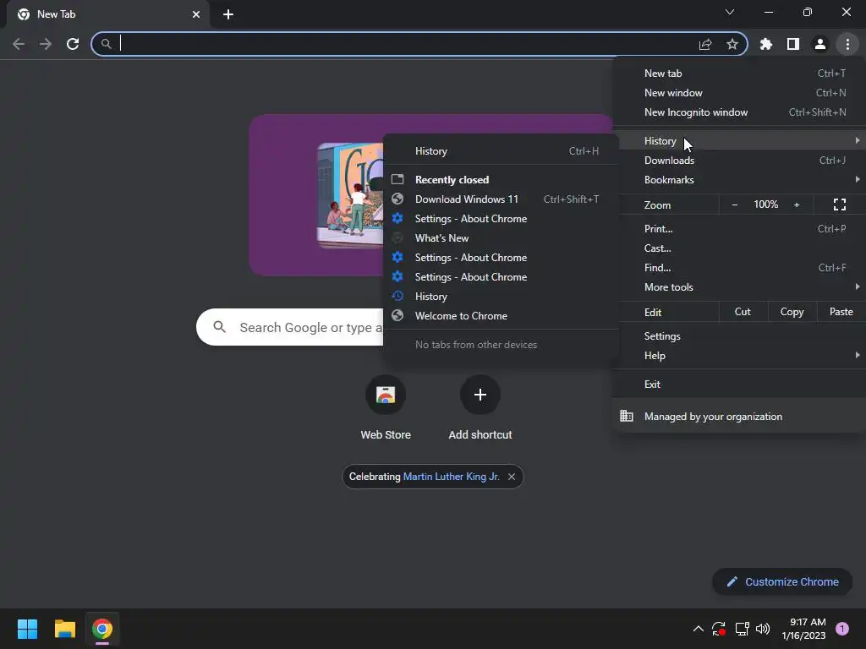Click the browser back arrow
Viewport: 866px width, 649px height.
coord(19,44)
